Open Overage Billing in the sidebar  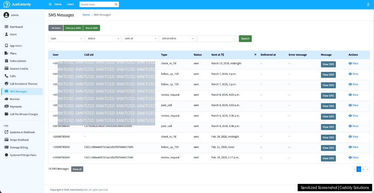[19, 147]
